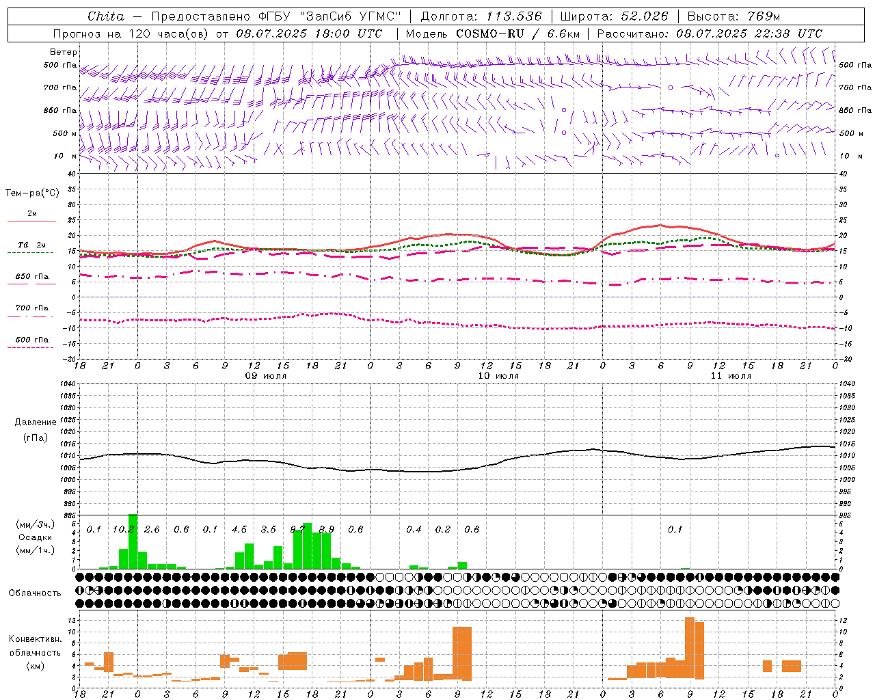Select the provider text "ЗапСиб УГМС"
The width and height of the screenshot is (875, 700).
coord(350,16)
